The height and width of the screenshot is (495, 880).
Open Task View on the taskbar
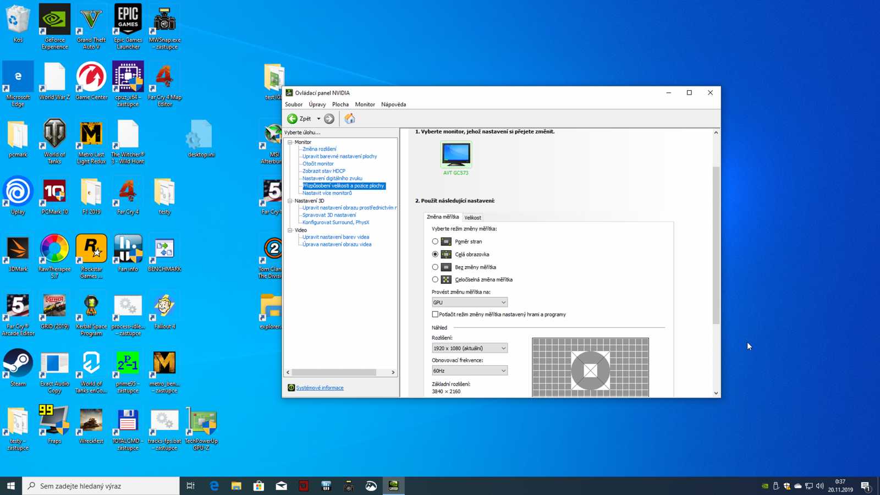(191, 486)
